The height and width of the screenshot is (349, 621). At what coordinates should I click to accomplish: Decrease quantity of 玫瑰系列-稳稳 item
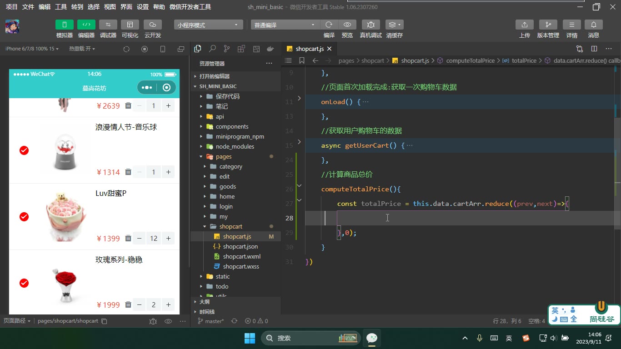(140, 305)
